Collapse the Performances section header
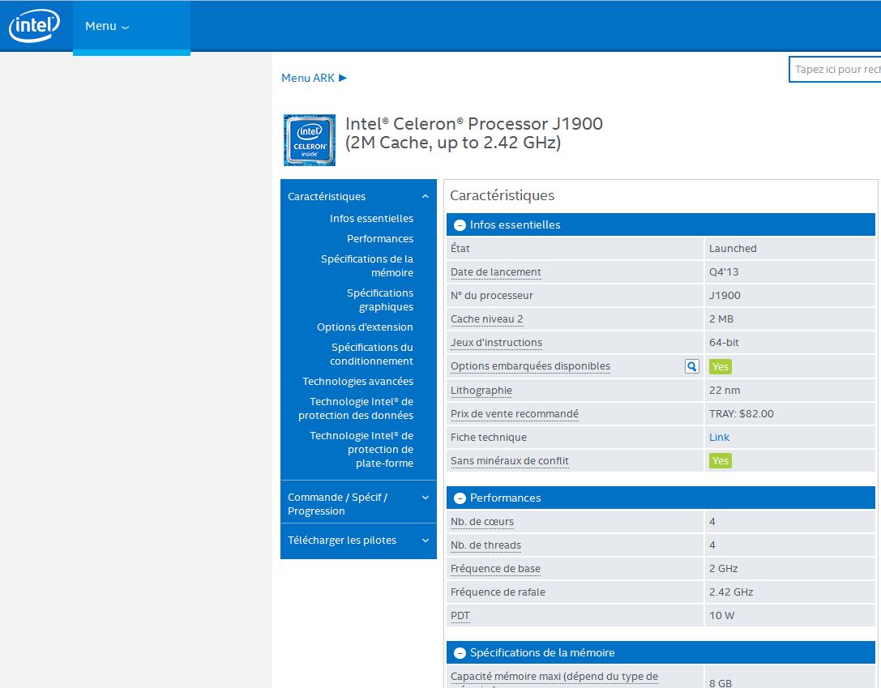Viewport: 881px width, 688px height. (460, 498)
